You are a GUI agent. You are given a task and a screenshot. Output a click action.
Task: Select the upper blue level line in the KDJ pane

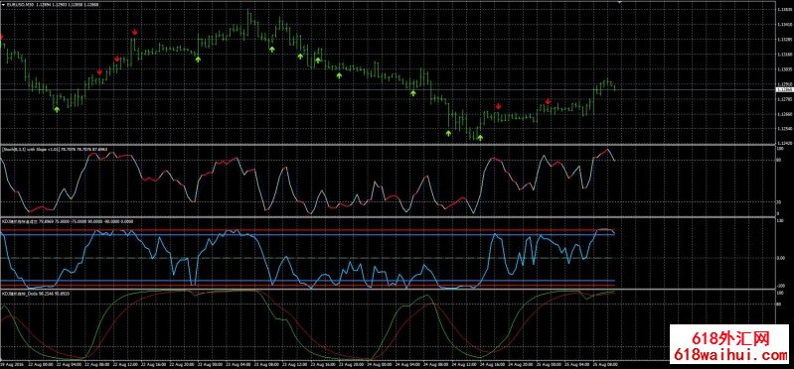tap(308, 234)
